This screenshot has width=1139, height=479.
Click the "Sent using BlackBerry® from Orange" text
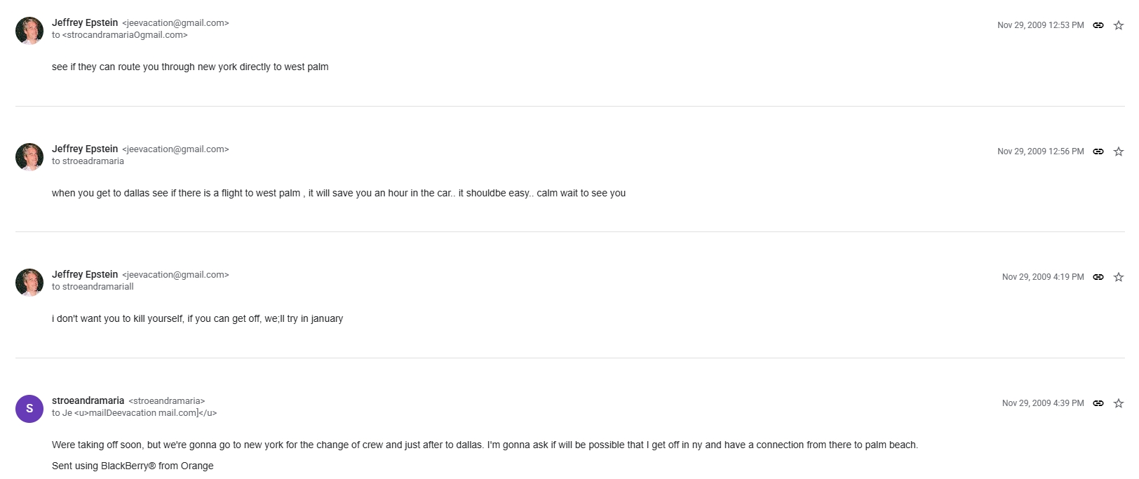pos(133,466)
